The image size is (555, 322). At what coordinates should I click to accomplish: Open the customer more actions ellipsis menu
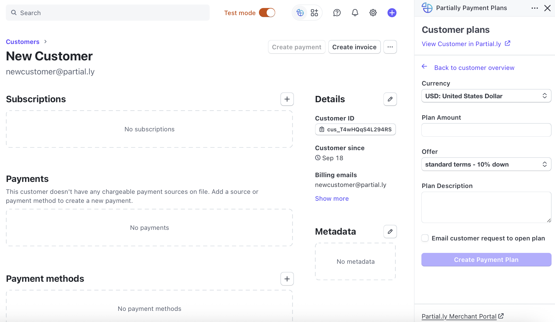click(390, 47)
